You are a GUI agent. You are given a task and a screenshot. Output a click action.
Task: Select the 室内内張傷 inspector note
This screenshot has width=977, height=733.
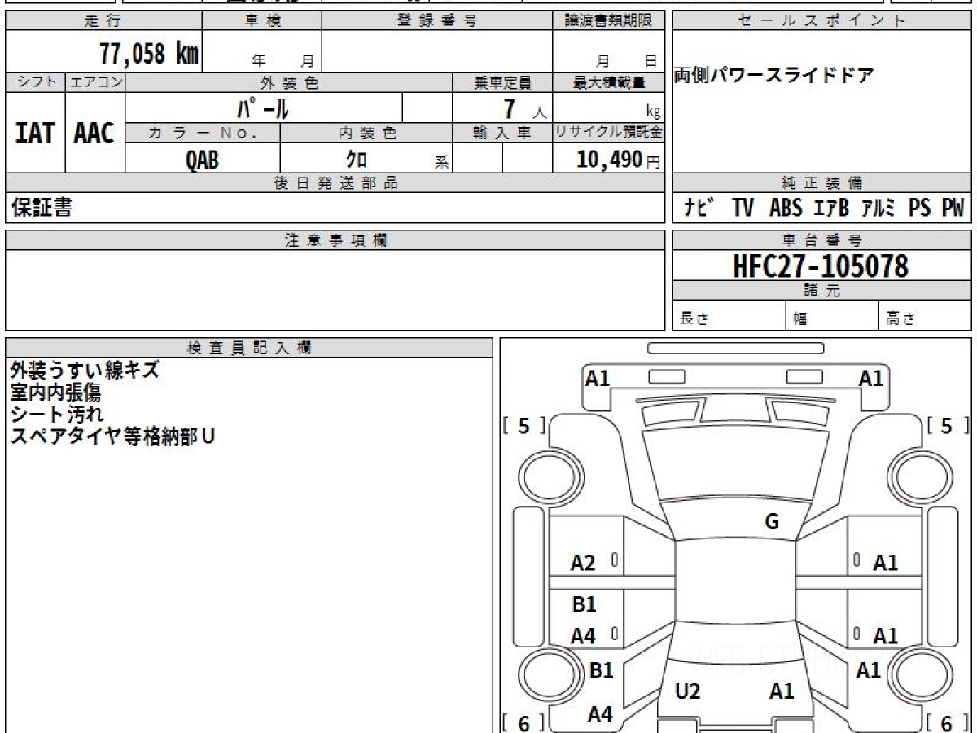[x=55, y=392]
